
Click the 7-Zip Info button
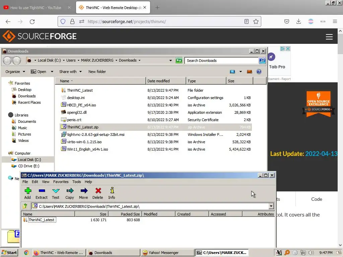point(112,193)
